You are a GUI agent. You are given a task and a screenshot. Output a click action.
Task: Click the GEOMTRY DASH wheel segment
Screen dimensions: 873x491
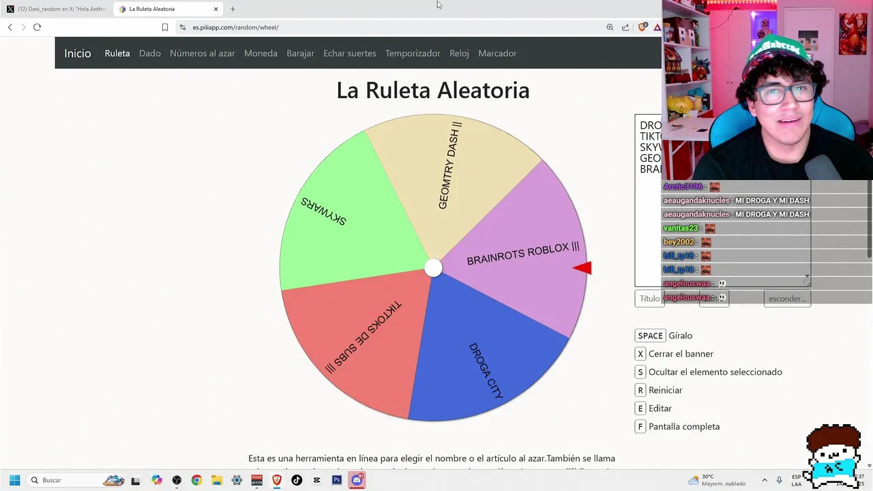click(x=450, y=167)
